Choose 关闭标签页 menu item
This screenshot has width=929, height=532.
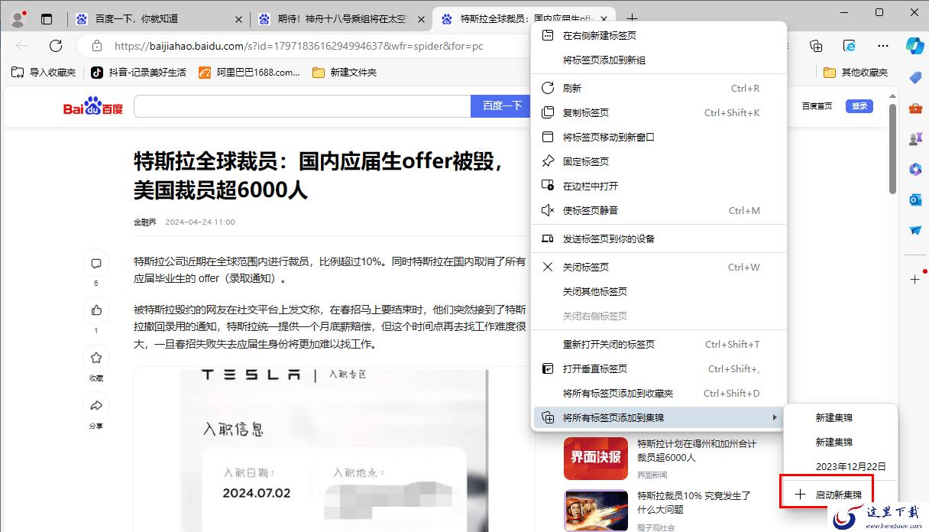point(659,268)
